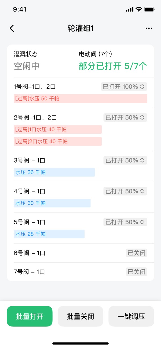Viewport: 161px width, 348px height.
Task: Tap the battery status icon
Action: pyautogui.click(x=149, y=9)
